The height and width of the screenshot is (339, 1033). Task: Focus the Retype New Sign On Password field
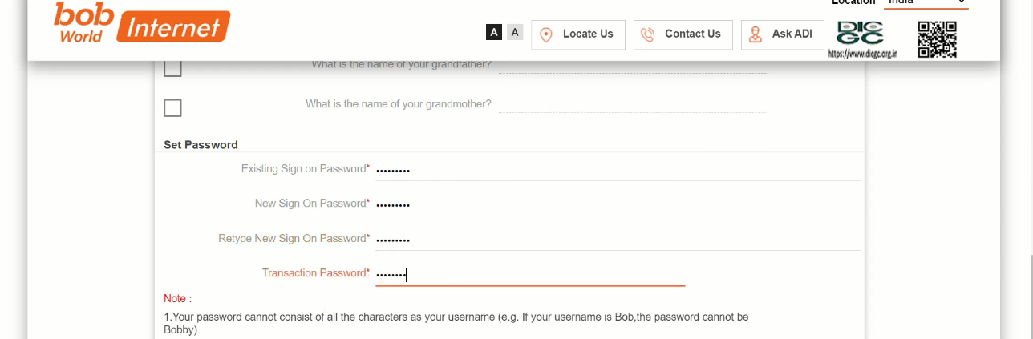(618, 239)
